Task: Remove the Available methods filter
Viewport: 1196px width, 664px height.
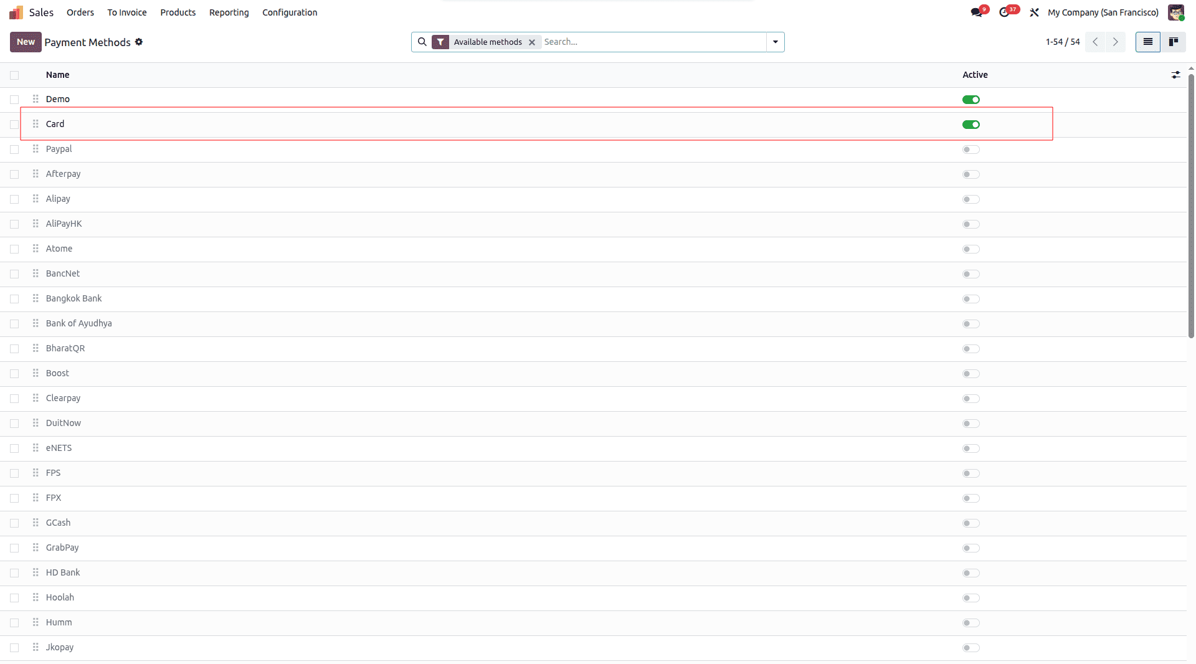Action: (x=532, y=42)
